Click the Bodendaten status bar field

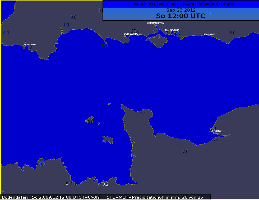15,197
